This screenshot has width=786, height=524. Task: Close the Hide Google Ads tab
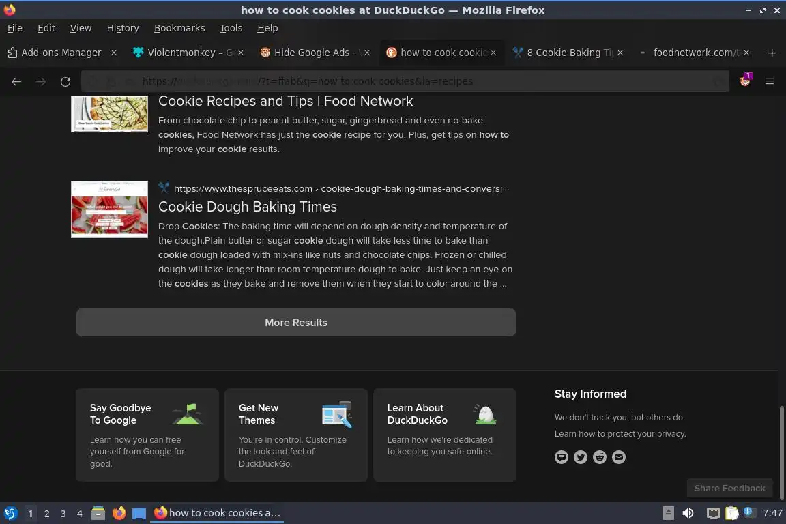(367, 53)
